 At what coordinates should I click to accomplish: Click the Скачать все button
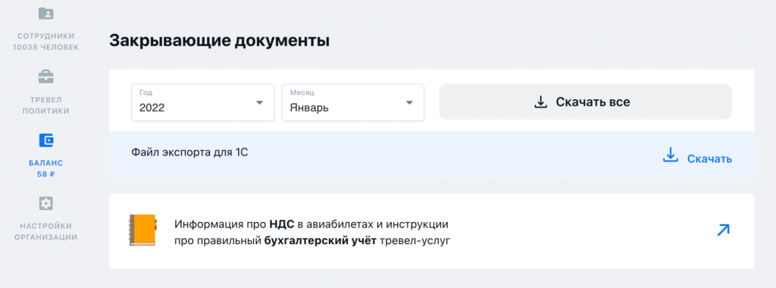pos(586,102)
